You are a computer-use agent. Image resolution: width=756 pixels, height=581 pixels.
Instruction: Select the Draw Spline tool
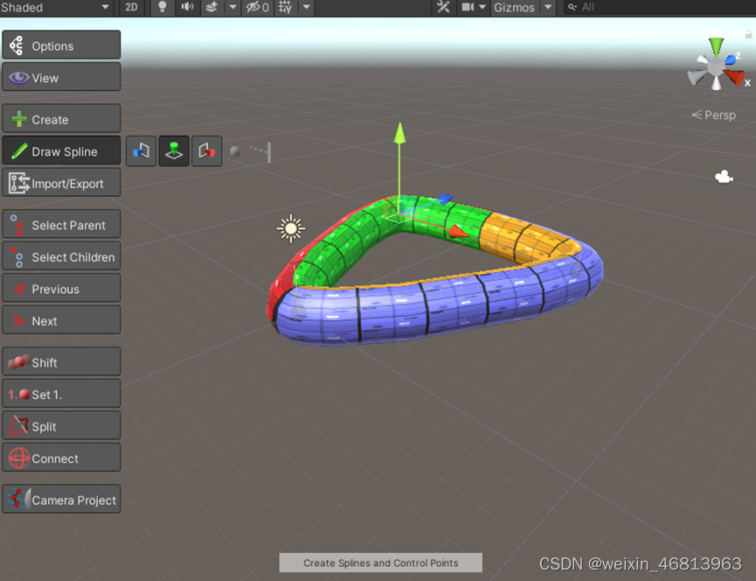point(61,150)
